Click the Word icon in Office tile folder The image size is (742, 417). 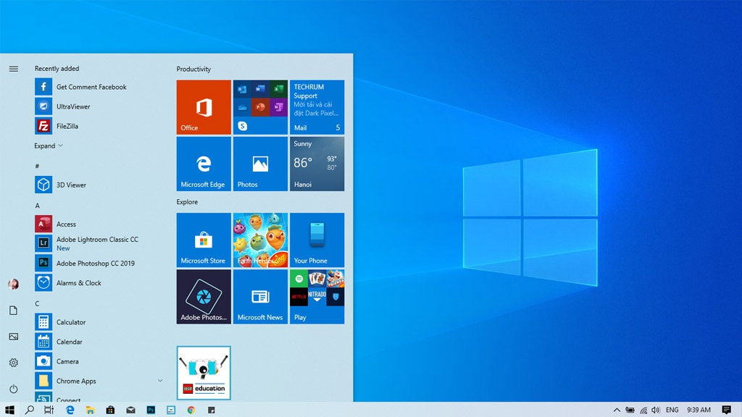(260, 89)
